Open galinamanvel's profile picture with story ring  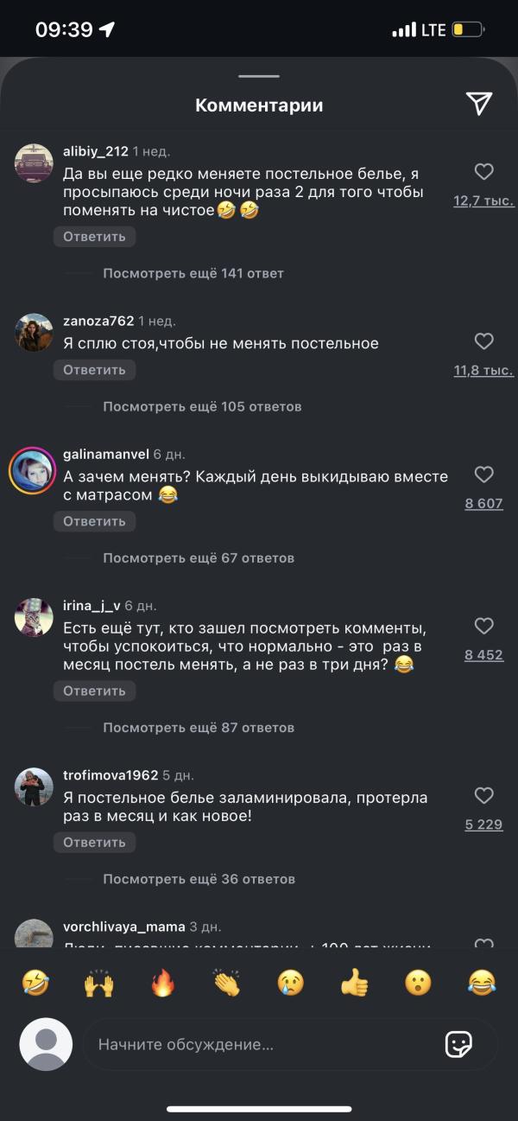point(34,471)
